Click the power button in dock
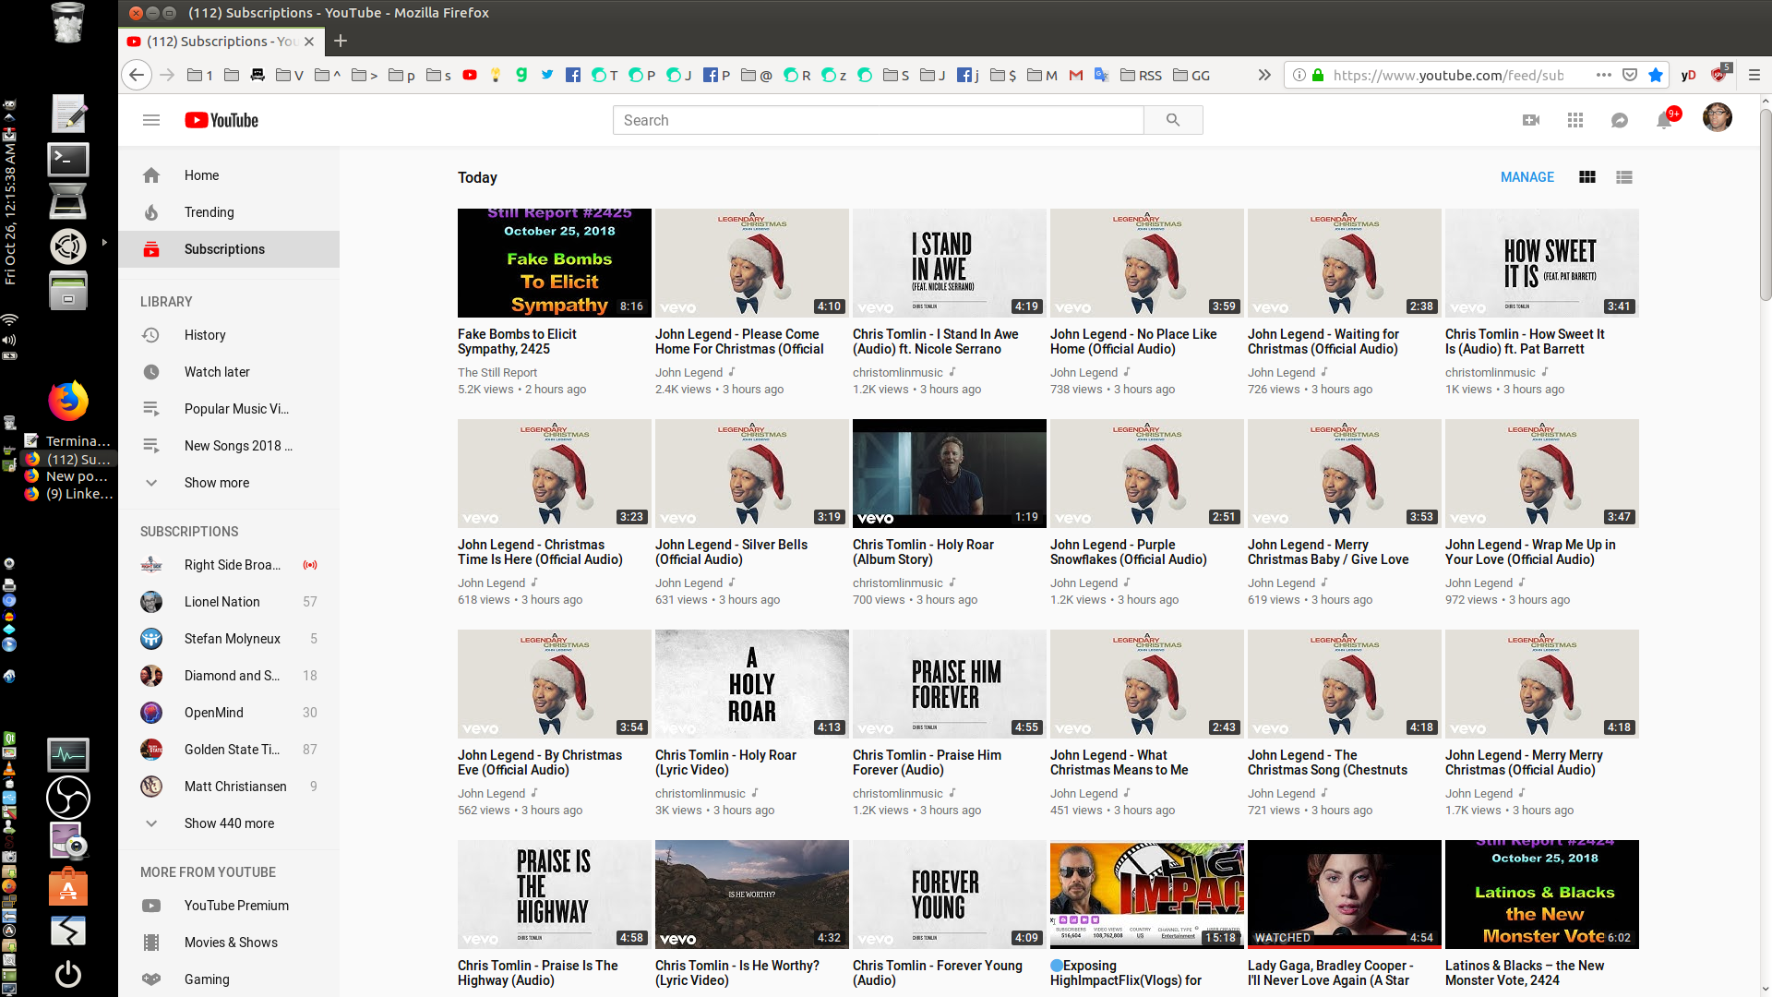 coord(68,974)
